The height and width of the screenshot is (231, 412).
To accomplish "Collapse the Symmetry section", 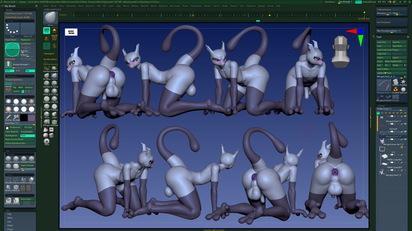I will pos(20,76).
